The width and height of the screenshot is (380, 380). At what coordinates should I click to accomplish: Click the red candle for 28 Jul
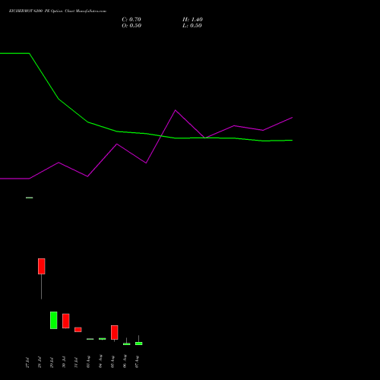click(42, 266)
